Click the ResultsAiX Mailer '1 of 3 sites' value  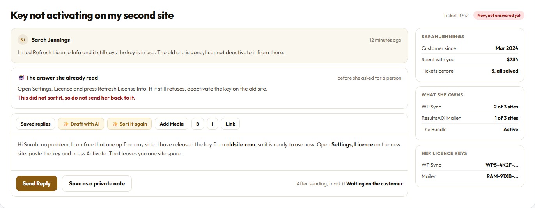(507, 118)
